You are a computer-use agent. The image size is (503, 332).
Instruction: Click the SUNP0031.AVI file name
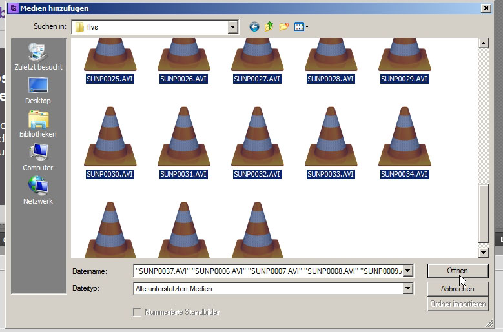[x=183, y=174]
